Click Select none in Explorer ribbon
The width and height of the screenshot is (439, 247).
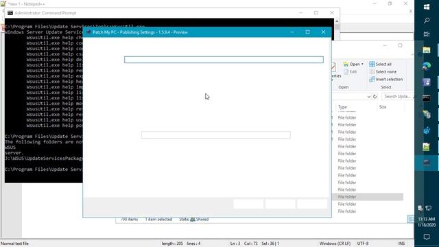coord(383,71)
